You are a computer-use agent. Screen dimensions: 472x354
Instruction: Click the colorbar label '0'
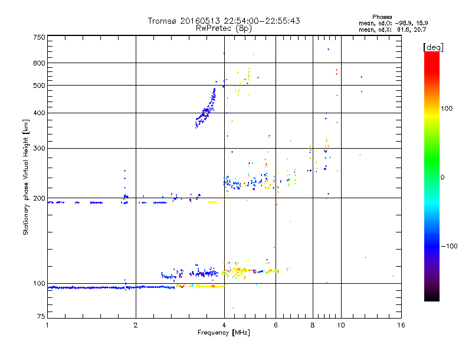[442, 178]
